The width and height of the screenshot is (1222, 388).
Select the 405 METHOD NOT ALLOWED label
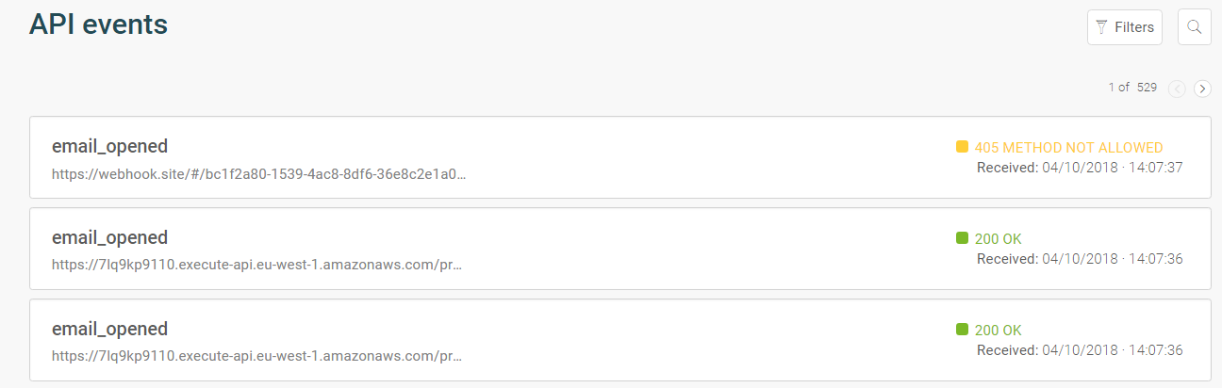(1068, 148)
